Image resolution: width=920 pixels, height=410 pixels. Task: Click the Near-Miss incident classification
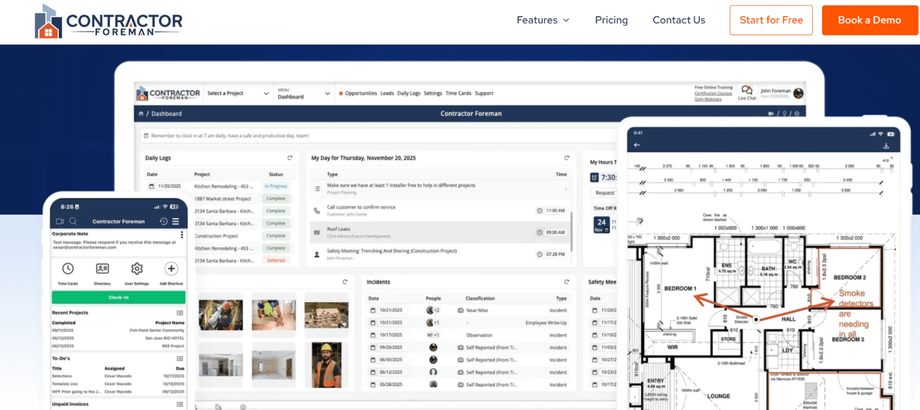coord(477,311)
